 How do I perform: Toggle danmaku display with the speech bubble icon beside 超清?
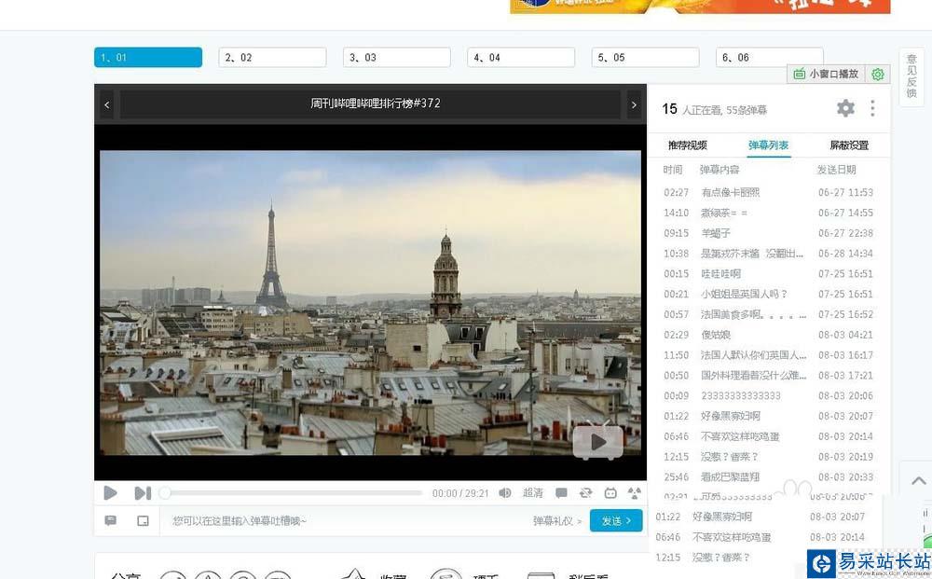[561, 493]
